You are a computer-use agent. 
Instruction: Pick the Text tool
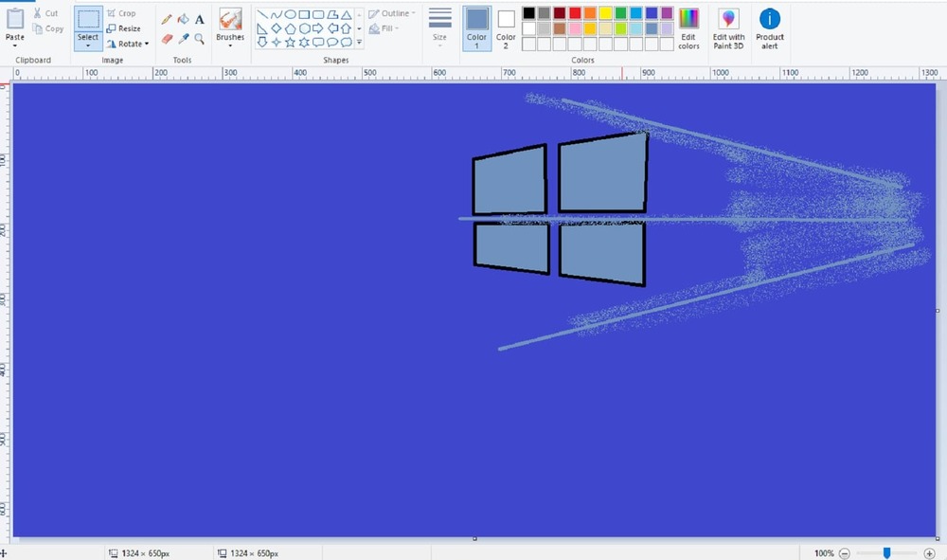[200, 19]
